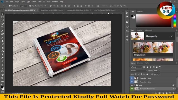Open the Auto-Select Layer dropdown
Viewport: 178px width, 100px height.
tap(24, 6)
